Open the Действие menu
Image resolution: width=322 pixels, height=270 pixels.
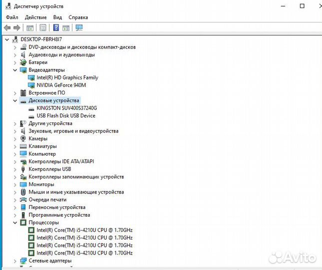36,17
